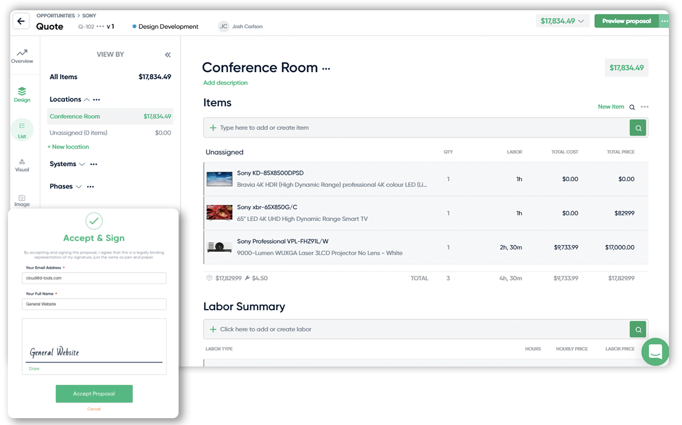This screenshot has height=425, width=682.
Task: Select Sony KD-85X8500DPSD item name
Action: pos(270,173)
